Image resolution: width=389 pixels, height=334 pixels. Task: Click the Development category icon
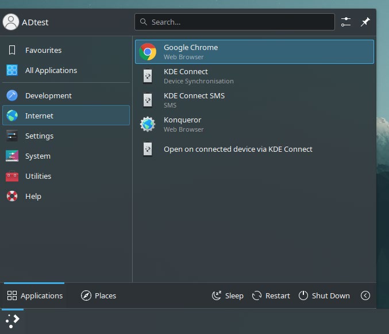coord(12,95)
